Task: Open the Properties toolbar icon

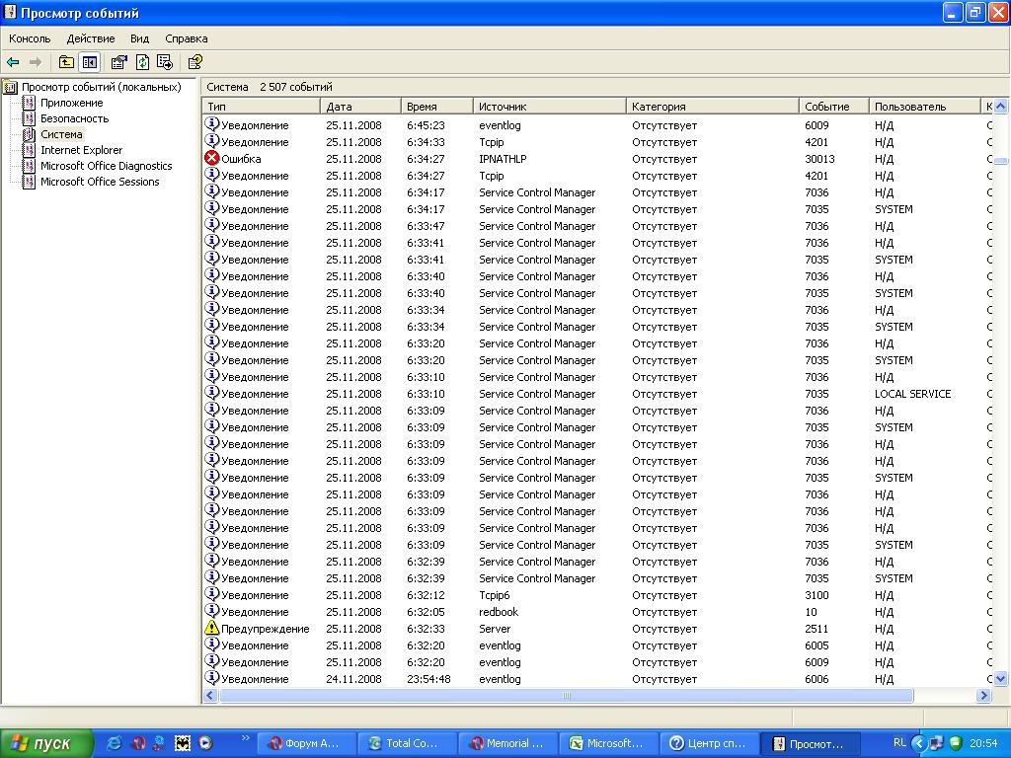Action: 119,62
